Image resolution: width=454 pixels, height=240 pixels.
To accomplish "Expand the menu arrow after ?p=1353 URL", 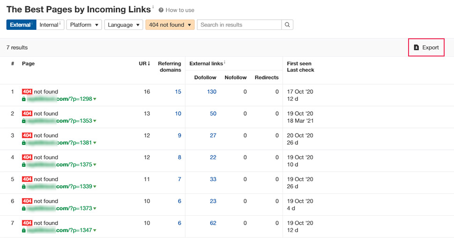I will 95,121.
